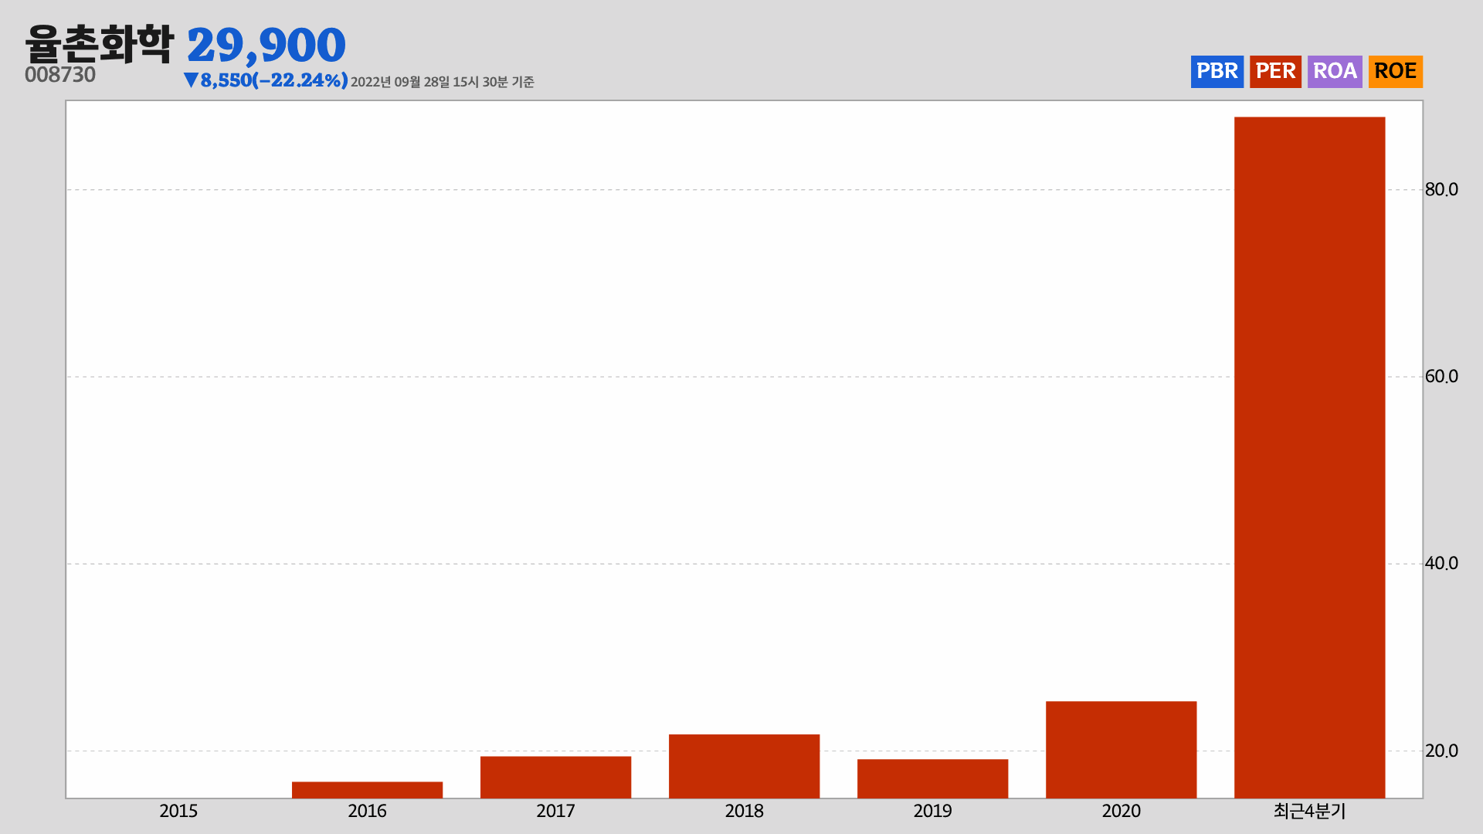Click the 2017 PER bar
1483x834 pixels.
555,777
